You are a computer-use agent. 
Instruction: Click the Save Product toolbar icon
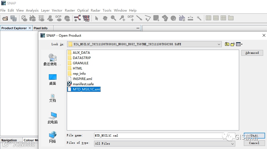(14, 18)
